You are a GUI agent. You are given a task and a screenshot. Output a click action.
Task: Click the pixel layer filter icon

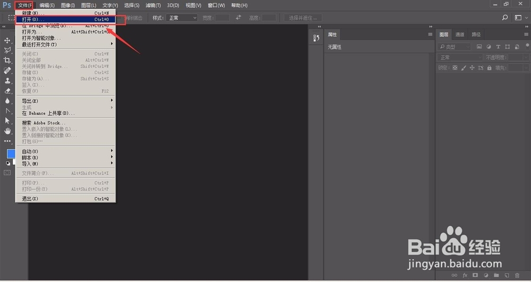tap(479, 47)
